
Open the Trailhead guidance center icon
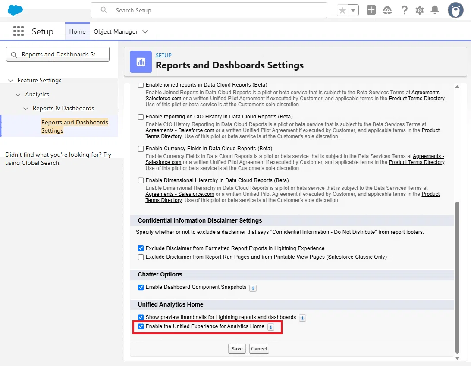coord(387,10)
